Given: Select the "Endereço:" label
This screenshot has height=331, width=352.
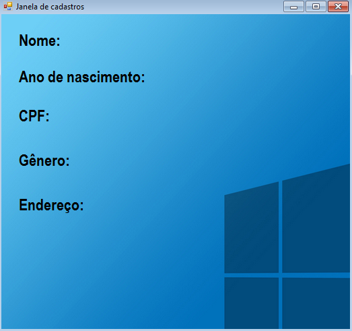Looking at the screenshot, I should (51, 205).
